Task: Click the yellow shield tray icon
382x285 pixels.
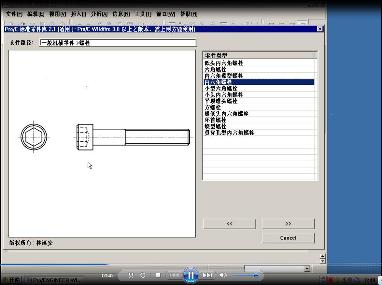Action: [x=337, y=280]
